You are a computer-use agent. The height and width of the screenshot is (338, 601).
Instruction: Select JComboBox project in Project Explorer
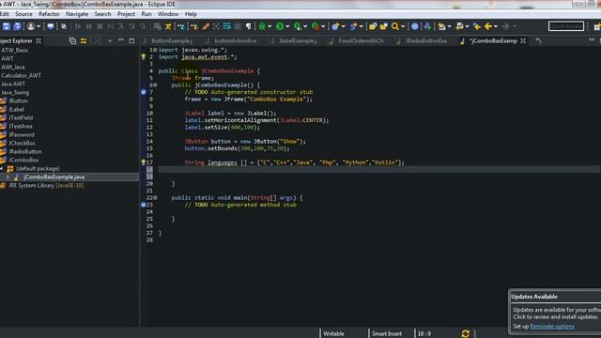pos(23,161)
